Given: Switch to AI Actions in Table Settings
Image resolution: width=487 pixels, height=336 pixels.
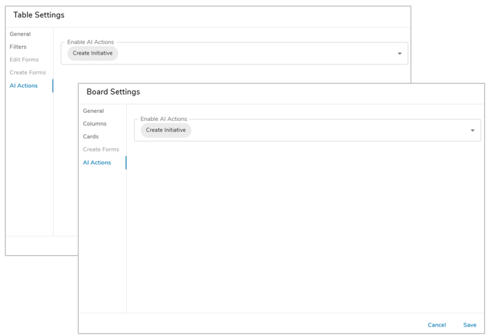Looking at the screenshot, I should [x=23, y=86].
